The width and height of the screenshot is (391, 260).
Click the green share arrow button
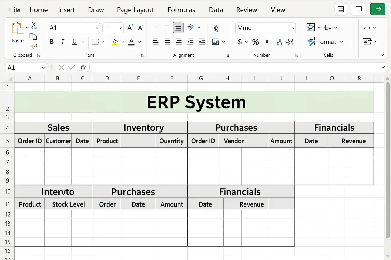(x=378, y=9)
